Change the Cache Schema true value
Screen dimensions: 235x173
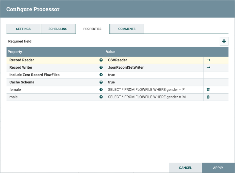(x=154, y=82)
